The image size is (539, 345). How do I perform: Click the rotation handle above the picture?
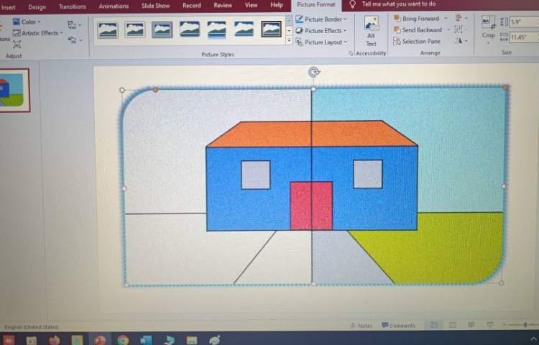click(313, 72)
